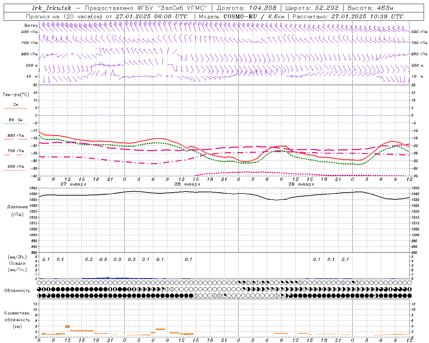Screen dimensions: 429x343
Task: Click the forecast start time '27.01.2025 06:00 UTC'
Action: tap(151, 16)
